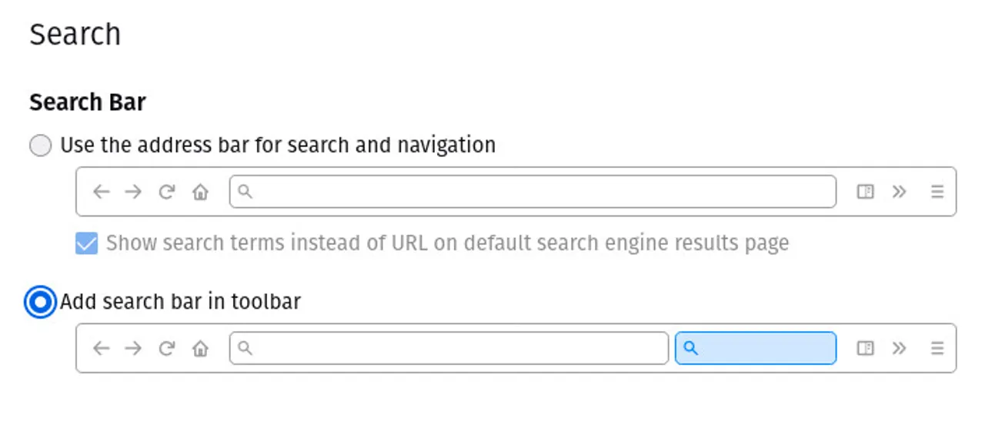Click magnifier icon in highlighted search bar
This screenshot has width=985, height=432.
coord(690,348)
